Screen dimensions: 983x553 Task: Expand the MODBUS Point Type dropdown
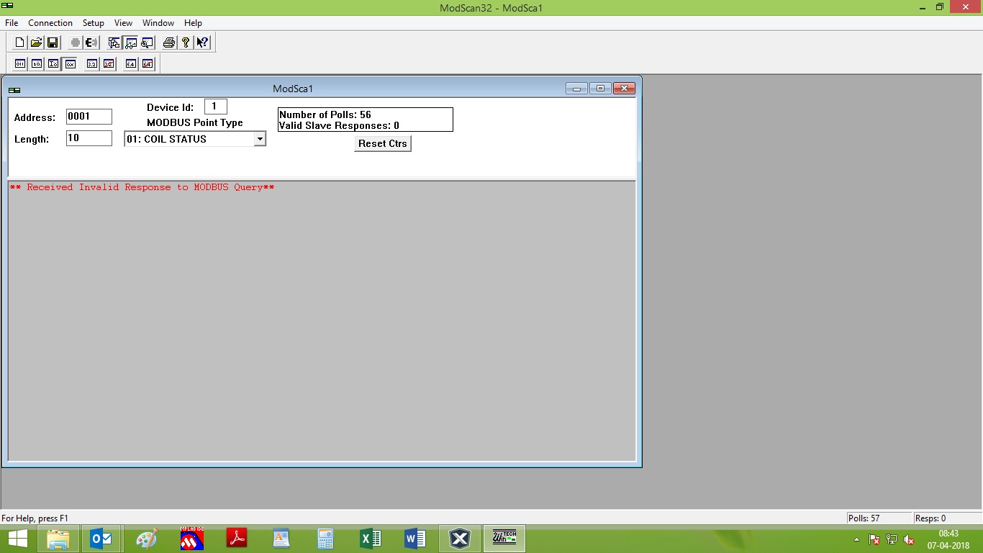(x=260, y=139)
